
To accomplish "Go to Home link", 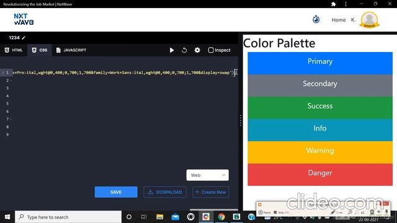I will coord(339,20).
